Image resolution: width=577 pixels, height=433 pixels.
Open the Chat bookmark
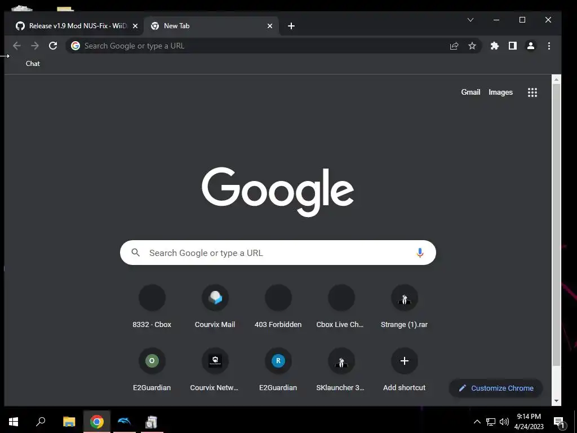(33, 64)
